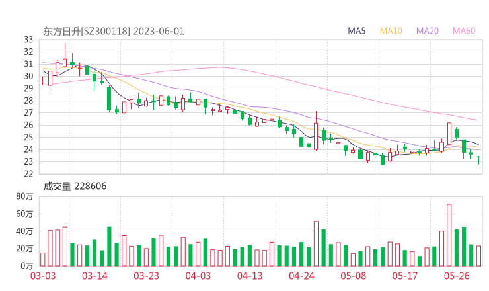Click the 03-03 date axis label
Screen dimensions: 489x291
[43, 276]
